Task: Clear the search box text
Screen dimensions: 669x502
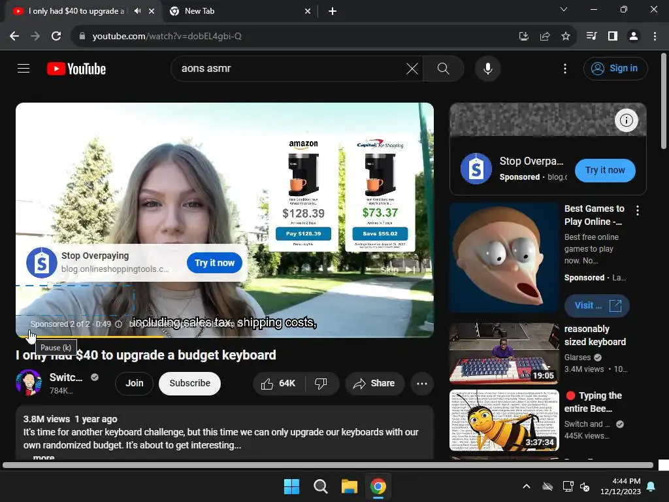Action: coord(412,68)
